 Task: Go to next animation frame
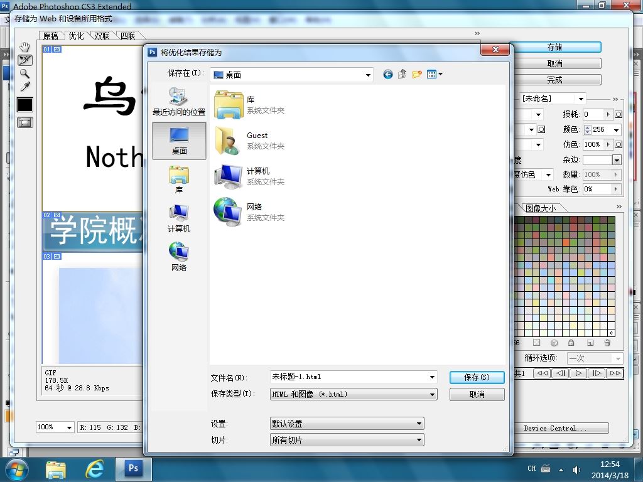[597, 373]
